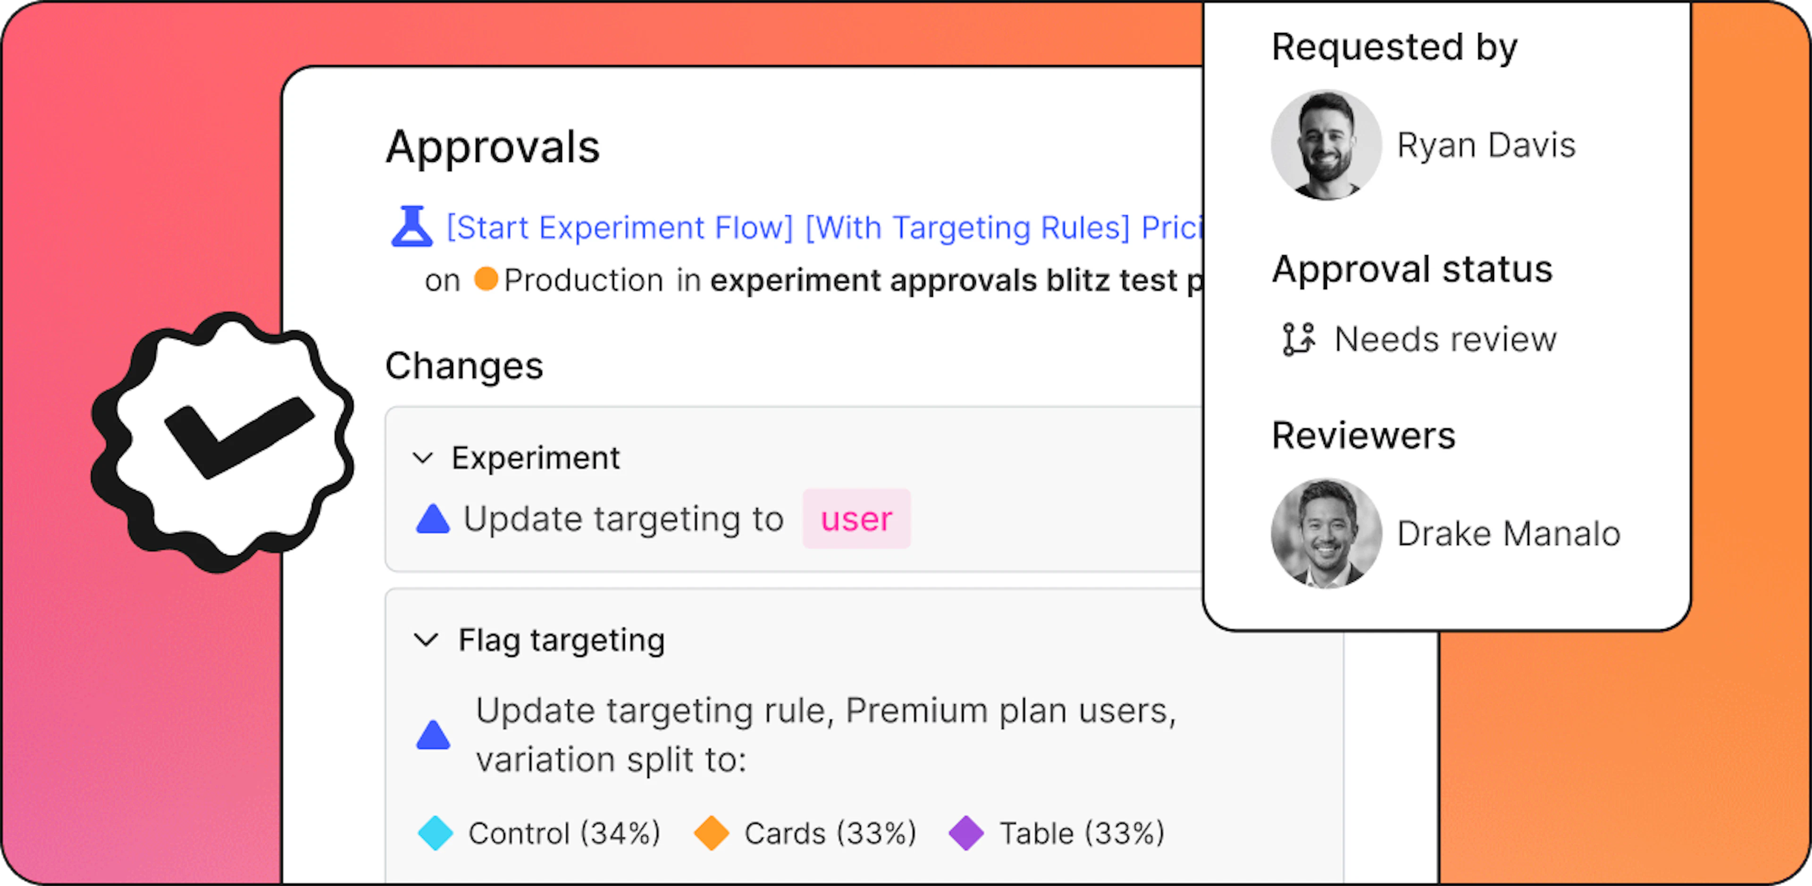Screen dimensions: 1812x886
Task: Click the blue triangle beside Update targeting to
Action: [x=433, y=519]
